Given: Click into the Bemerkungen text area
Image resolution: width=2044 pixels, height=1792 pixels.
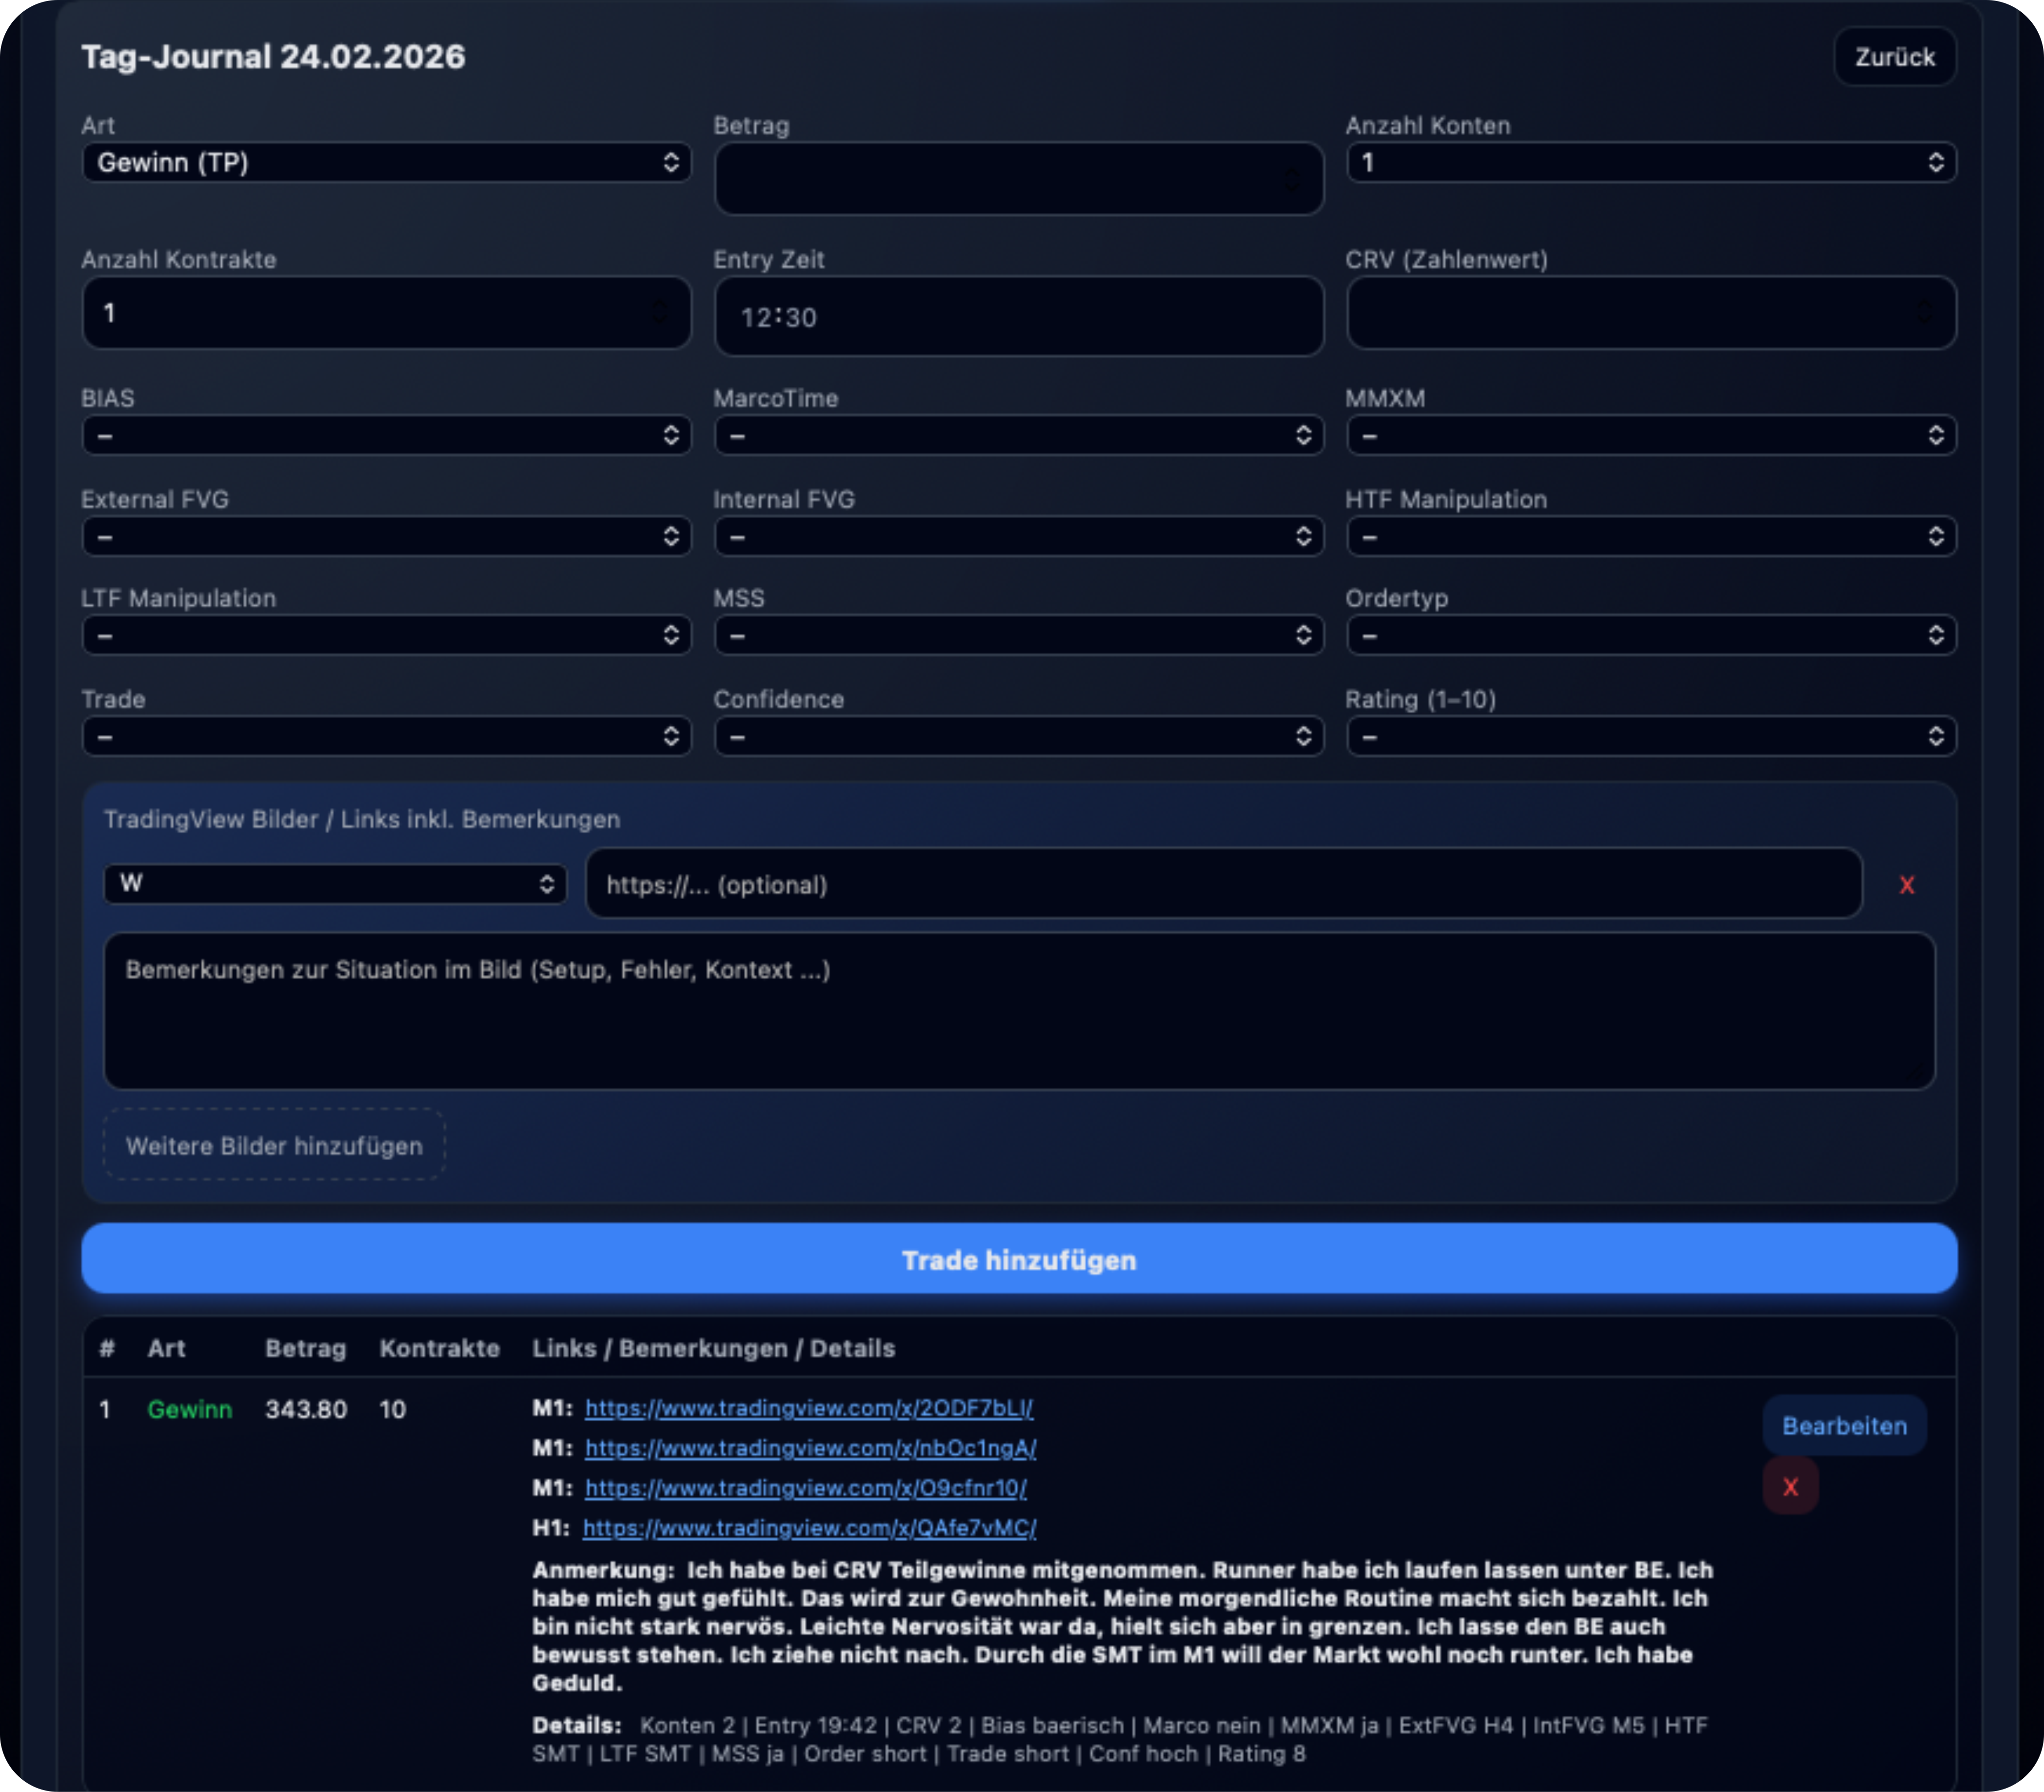Looking at the screenshot, I should tap(1018, 1010).
